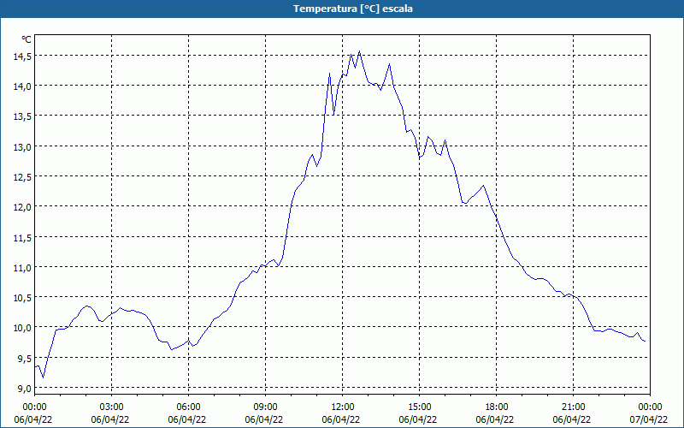
Task: Click the 12:00 time axis label
Action: click(343, 407)
